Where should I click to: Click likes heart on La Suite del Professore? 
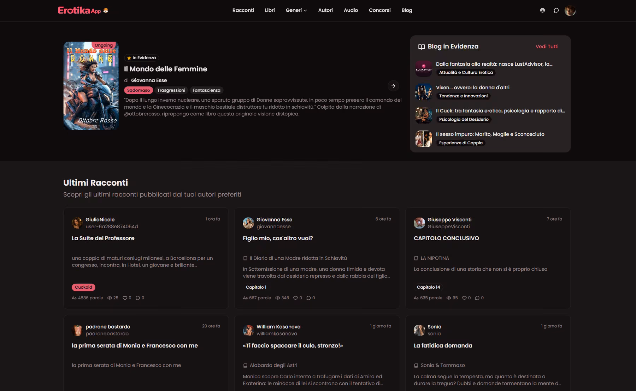pos(125,298)
